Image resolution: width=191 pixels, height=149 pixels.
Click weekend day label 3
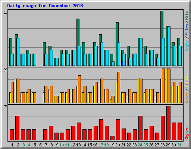tap(24, 145)
